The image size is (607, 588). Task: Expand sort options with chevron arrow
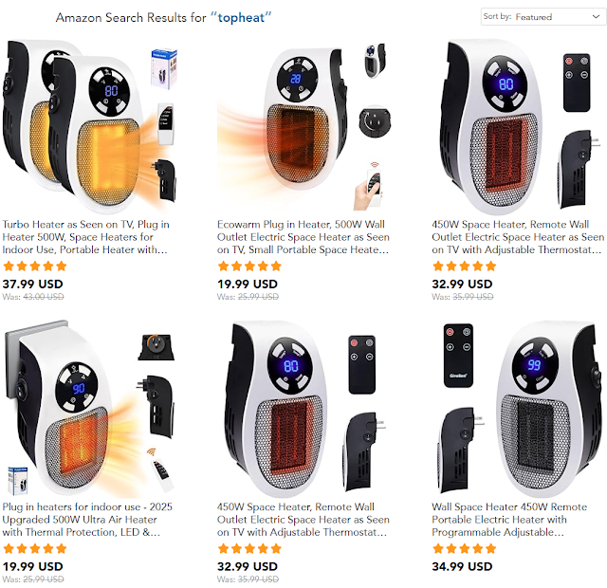click(x=596, y=17)
